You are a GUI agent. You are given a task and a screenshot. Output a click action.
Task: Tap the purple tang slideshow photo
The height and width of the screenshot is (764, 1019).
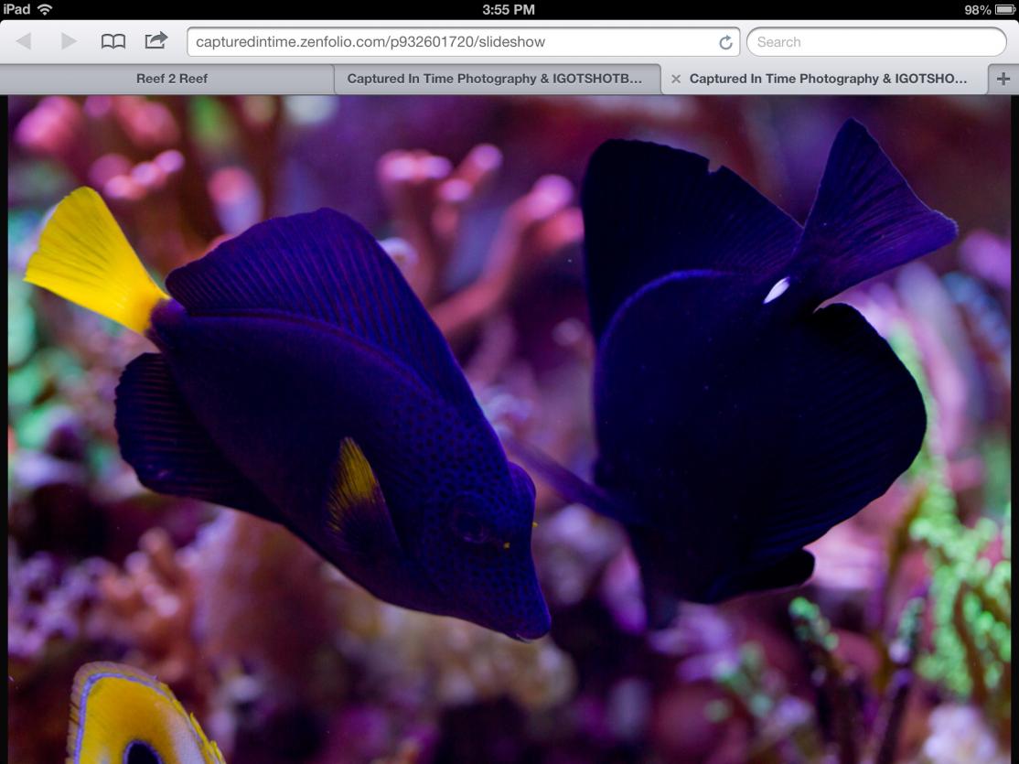click(x=509, y=429)
